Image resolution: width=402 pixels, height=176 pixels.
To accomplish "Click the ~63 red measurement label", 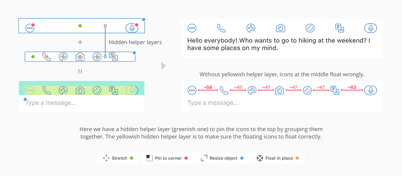I will 352,87.
